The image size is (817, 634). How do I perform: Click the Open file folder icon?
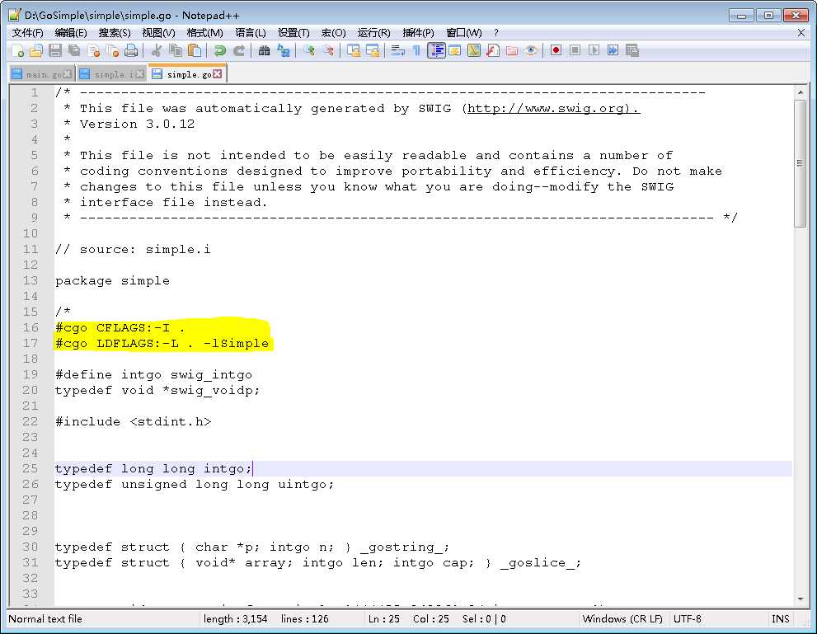pyautogui.click(x=36, y=50)
